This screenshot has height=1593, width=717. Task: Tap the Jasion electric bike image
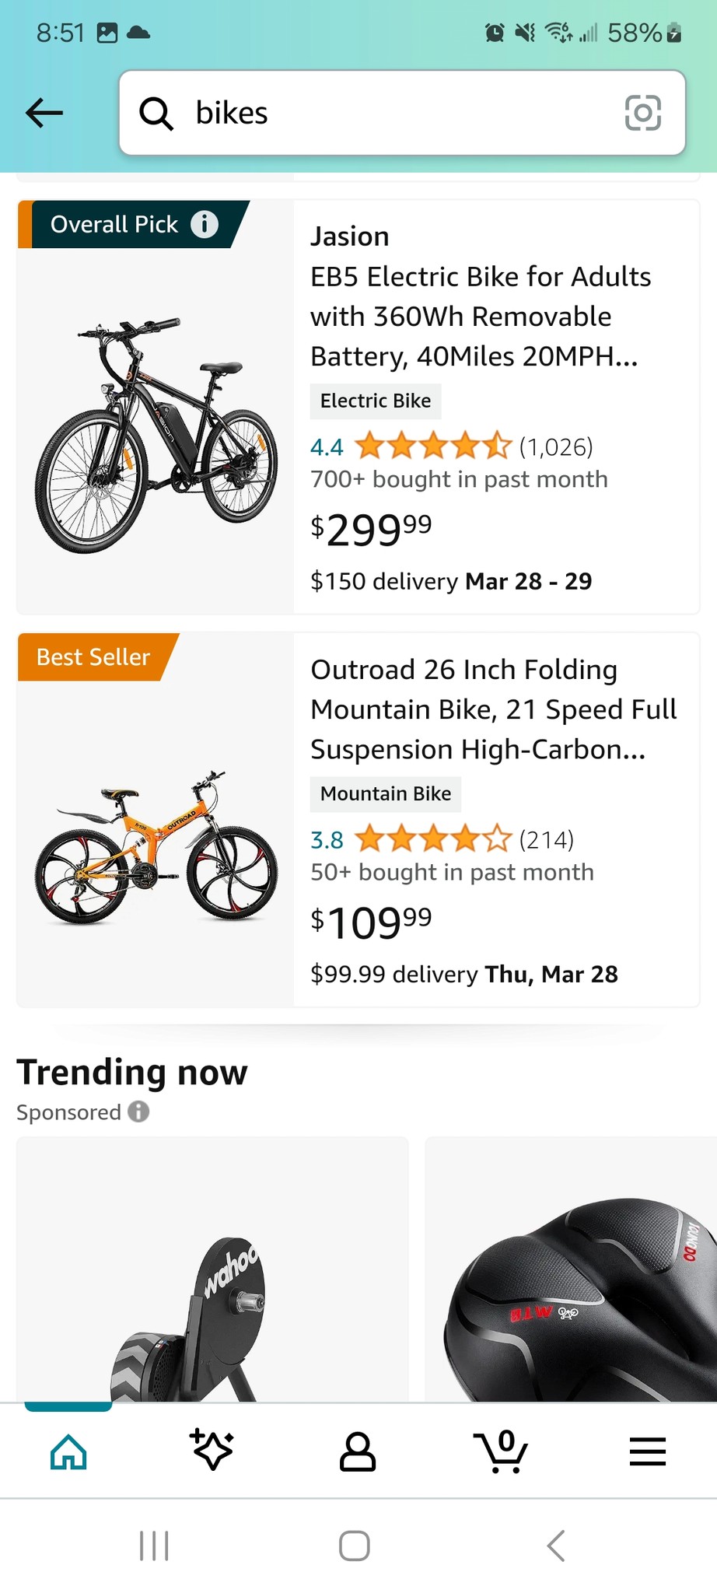coord(156,436)
